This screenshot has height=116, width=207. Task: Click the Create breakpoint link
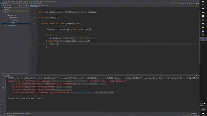81,81
